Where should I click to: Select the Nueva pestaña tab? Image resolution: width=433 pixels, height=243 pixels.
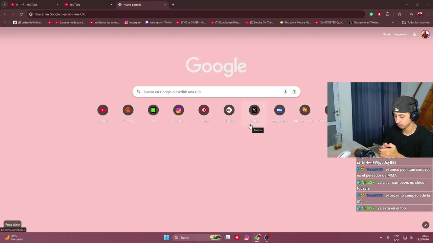pos(142,5)
